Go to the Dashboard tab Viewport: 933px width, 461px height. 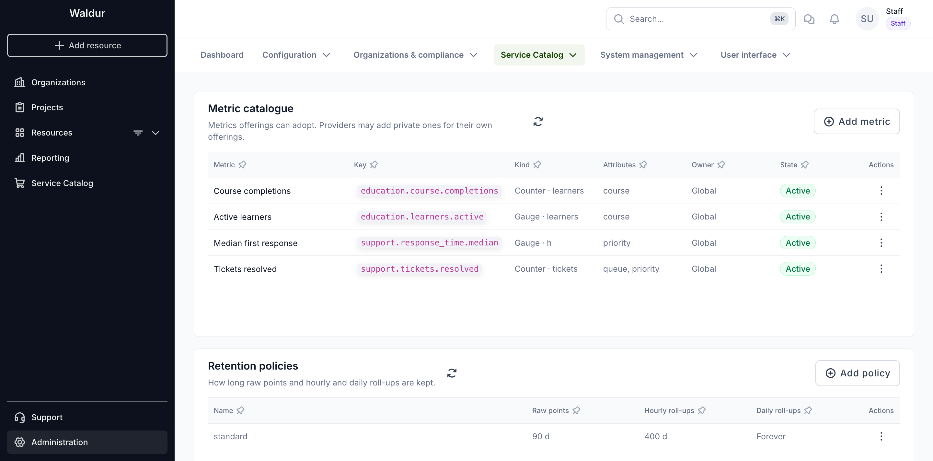(x=222, y=55)
